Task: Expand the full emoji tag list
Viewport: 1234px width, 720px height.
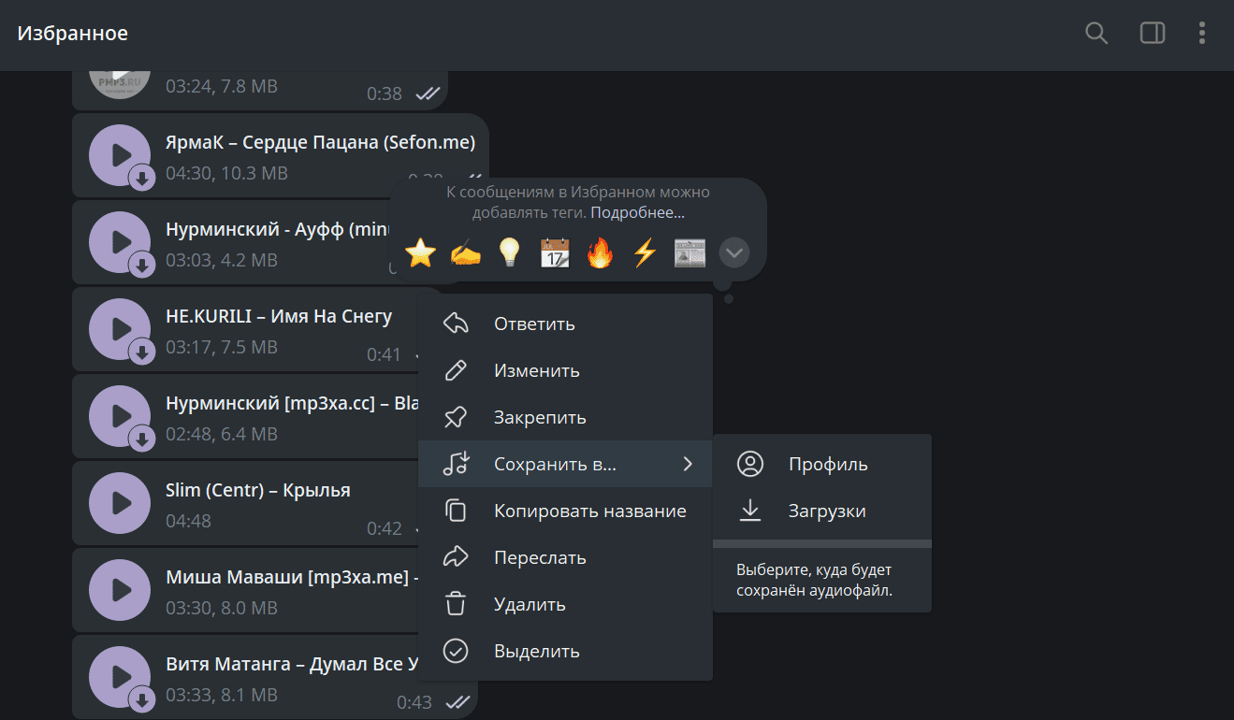Action: coord(734,252)
